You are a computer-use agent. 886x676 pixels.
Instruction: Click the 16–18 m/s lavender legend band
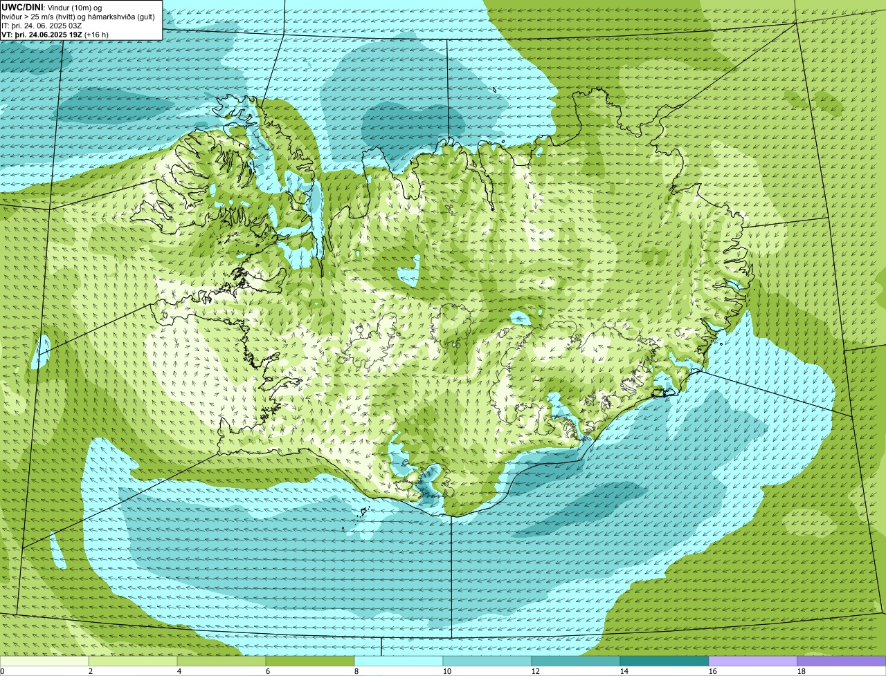point(753,661)
